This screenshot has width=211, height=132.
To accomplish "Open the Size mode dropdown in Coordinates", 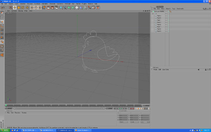I will pyautogui.click(x=134, y=122).
